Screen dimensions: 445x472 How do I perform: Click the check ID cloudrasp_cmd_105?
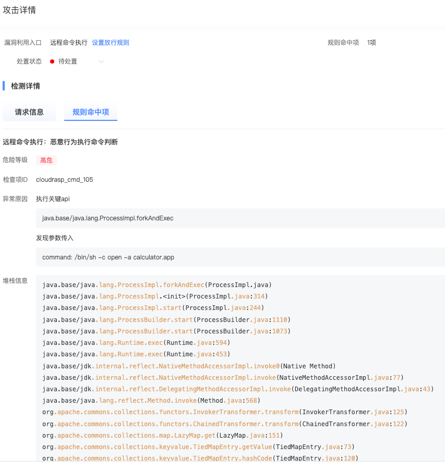(x=65, y=180)
